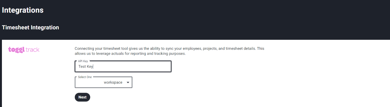Click blank area right of the Next button
The width and height of the screenshot is (390, 107).
click(x=220, y=97)
